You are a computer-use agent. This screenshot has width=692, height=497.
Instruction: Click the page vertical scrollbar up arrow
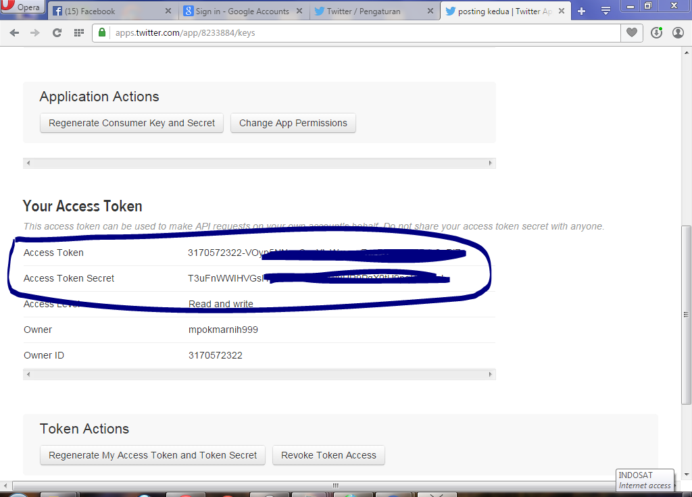pyautogui.click(x=687, y=53)
